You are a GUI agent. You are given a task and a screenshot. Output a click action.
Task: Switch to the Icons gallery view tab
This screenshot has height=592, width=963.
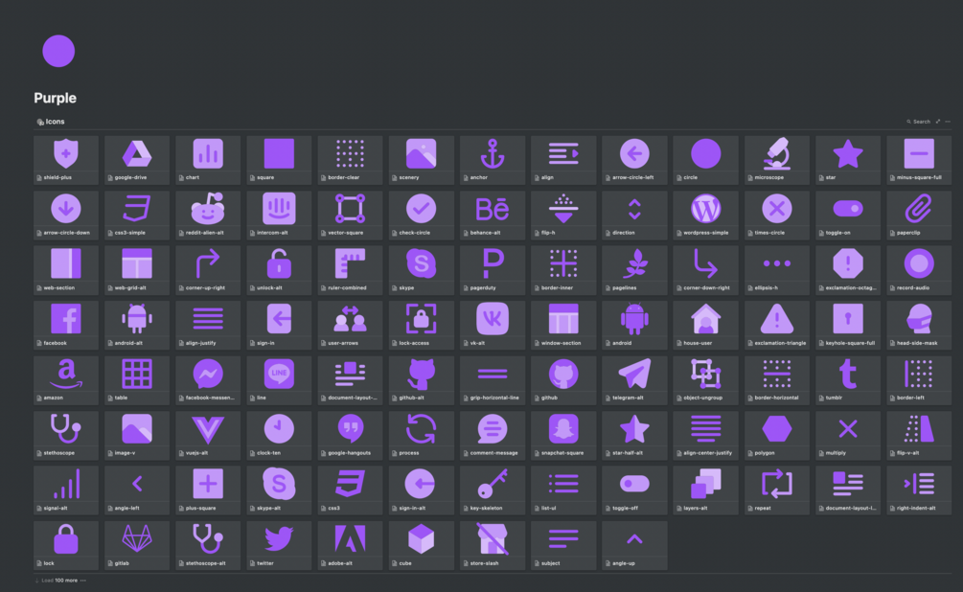[51, 122]
